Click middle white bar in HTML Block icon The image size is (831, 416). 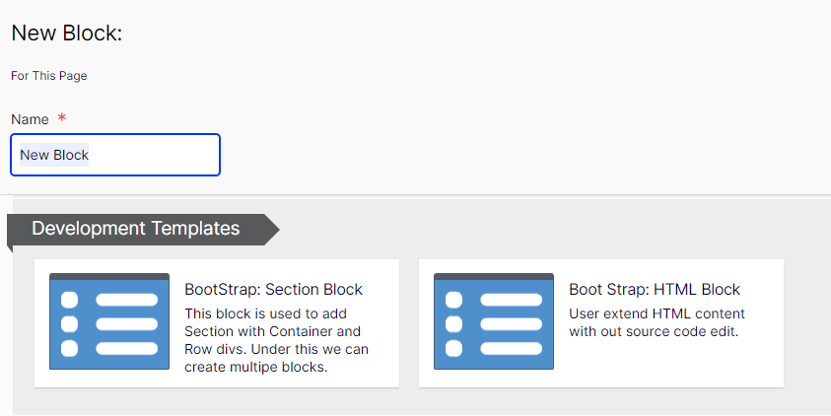511,324
